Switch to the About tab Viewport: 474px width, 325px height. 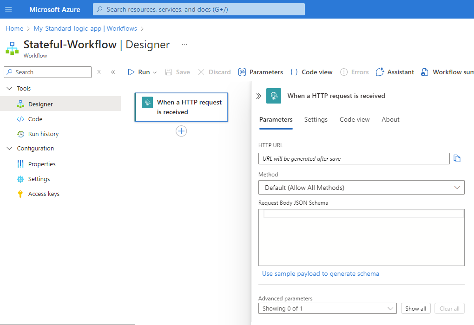tap(390, 120)
